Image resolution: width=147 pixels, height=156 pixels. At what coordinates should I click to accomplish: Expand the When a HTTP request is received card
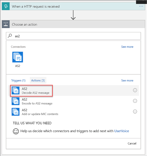click(x=73, y=6)
